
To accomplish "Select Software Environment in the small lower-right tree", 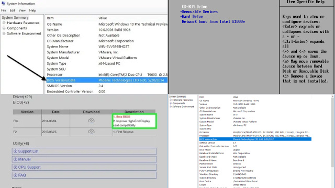I will click(x=183, y=107).
